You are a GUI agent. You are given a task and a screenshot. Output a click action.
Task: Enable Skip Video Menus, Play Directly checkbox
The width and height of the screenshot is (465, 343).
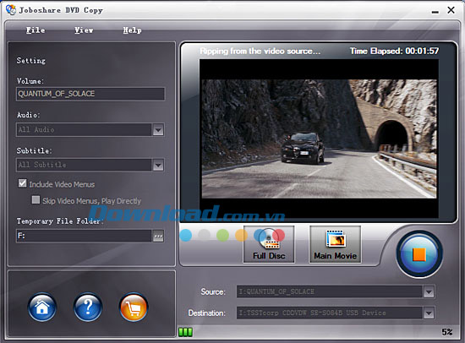[x=36, y=200]
